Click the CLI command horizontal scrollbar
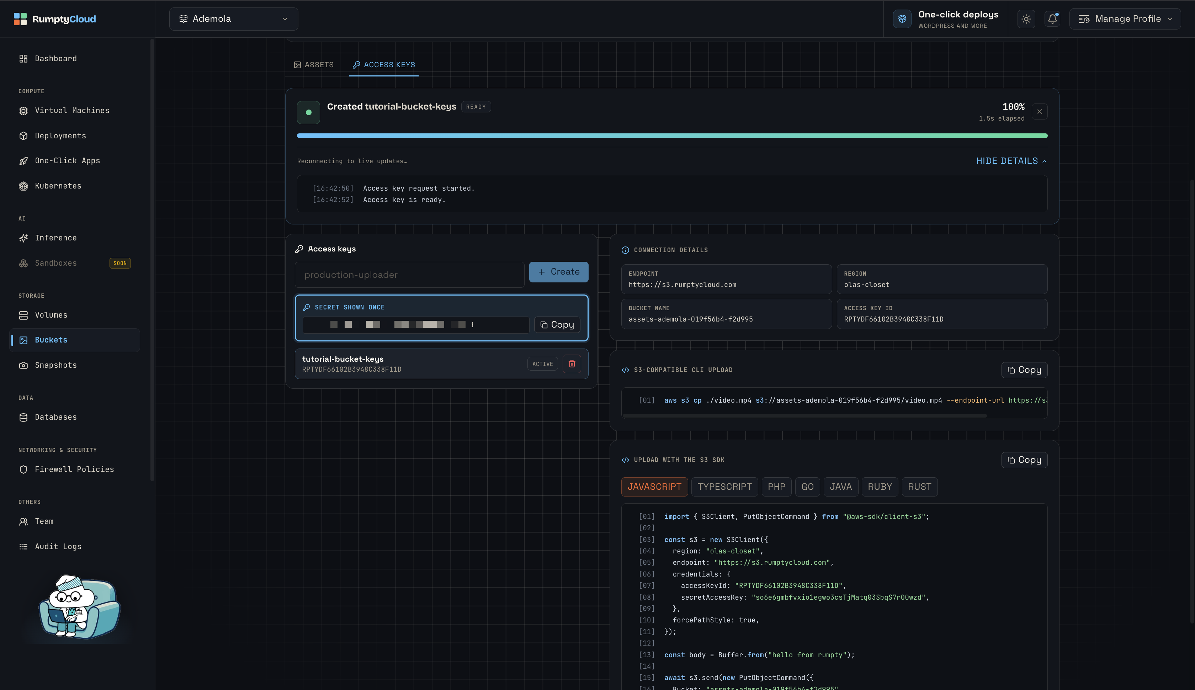 [804, 416]
